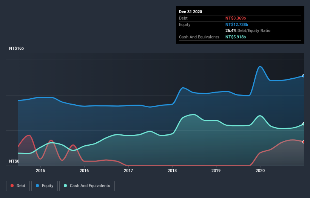Click the 2017 x-axis label
Viewport: 310px width, 198px height.
pyautogui.click(x=128, y=171)
